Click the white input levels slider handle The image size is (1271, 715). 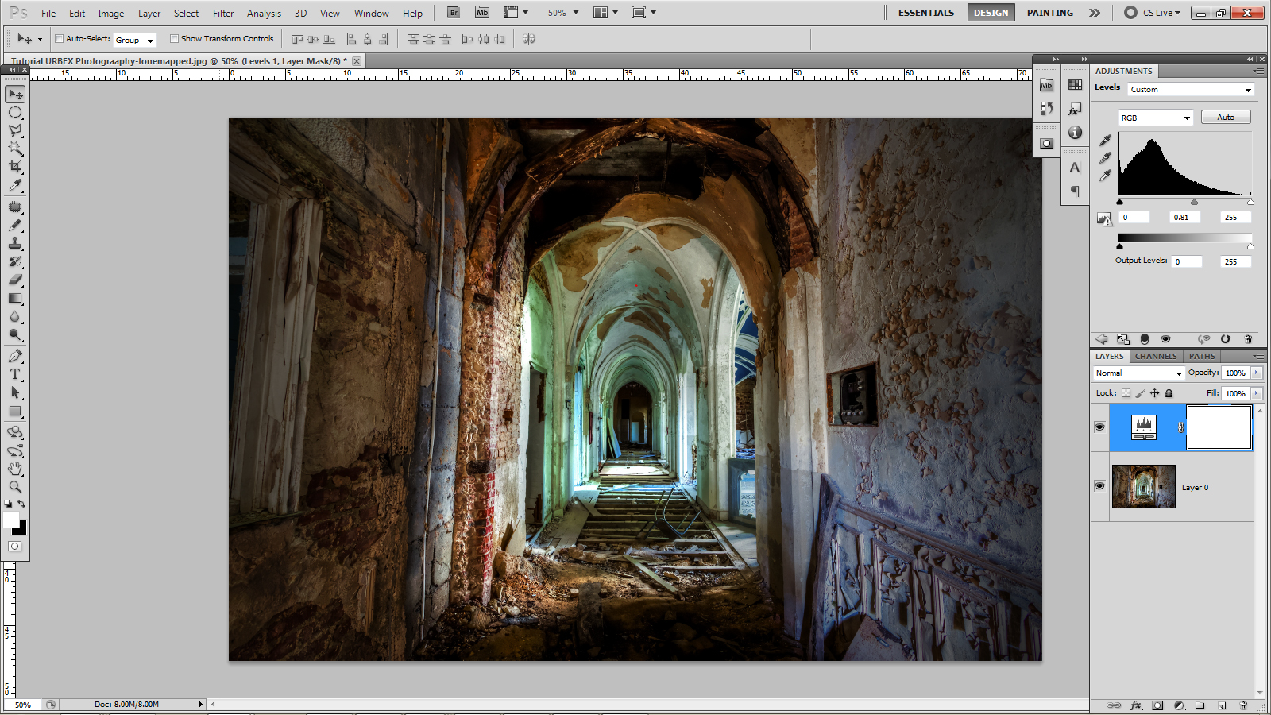click(x=1250, y=203)
